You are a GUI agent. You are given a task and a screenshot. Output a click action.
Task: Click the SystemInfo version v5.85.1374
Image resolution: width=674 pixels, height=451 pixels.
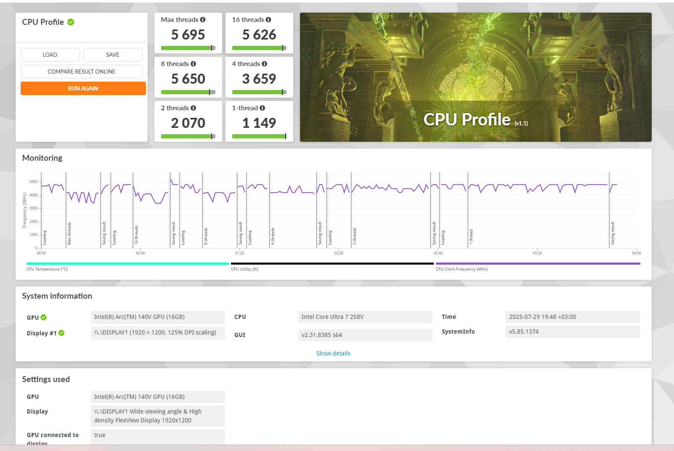(x=573, y=332)
